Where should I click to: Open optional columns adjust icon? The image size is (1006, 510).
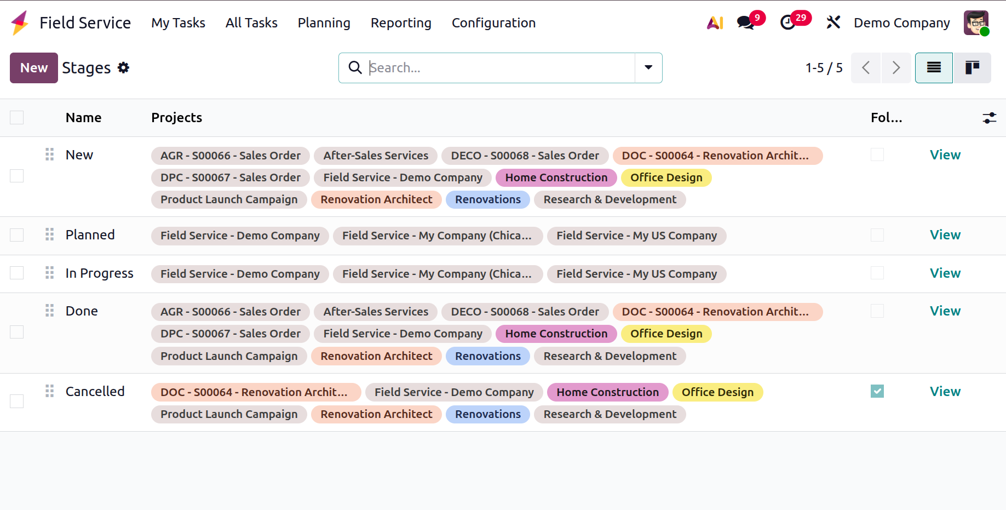pyautogui.click(x=989, y=118)
